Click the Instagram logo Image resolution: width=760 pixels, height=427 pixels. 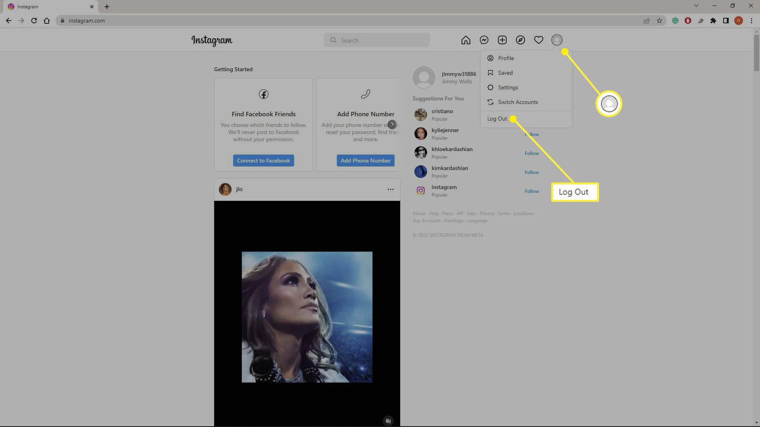pos(212,40)
